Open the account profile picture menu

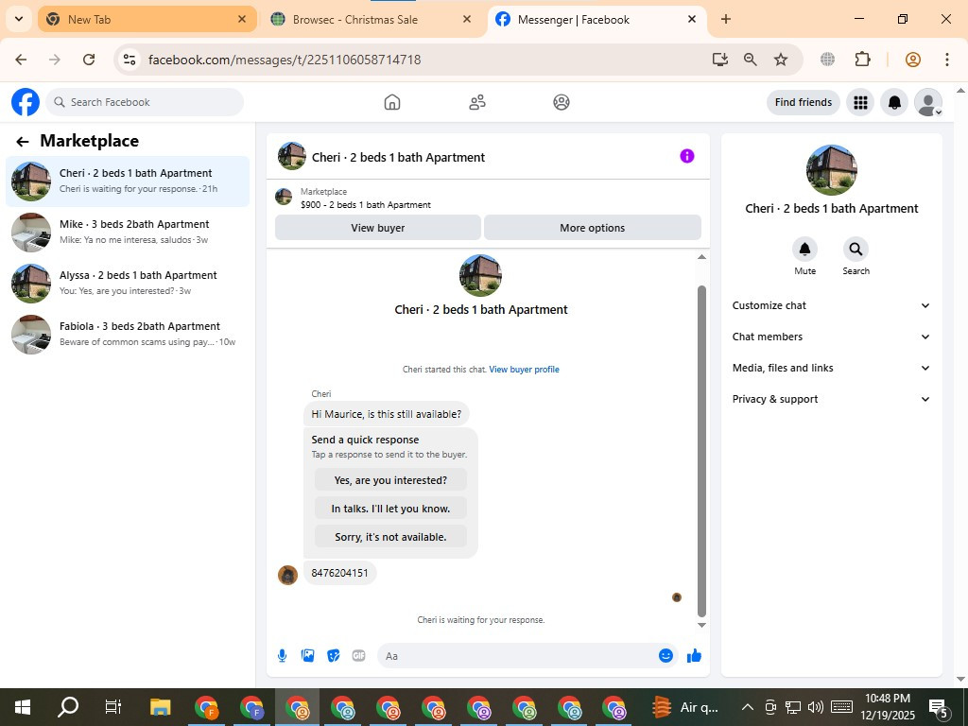(928, 102)
